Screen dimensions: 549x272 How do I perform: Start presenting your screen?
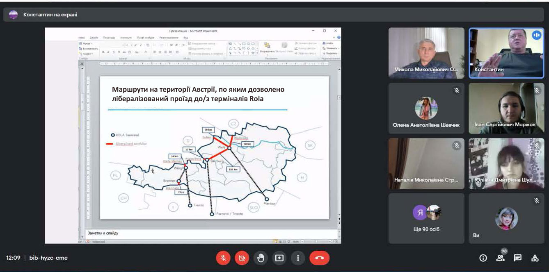point(279,258)
